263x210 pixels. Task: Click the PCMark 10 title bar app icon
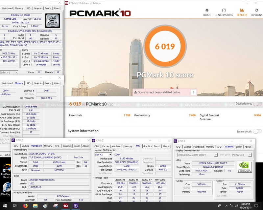coord(66,3)
